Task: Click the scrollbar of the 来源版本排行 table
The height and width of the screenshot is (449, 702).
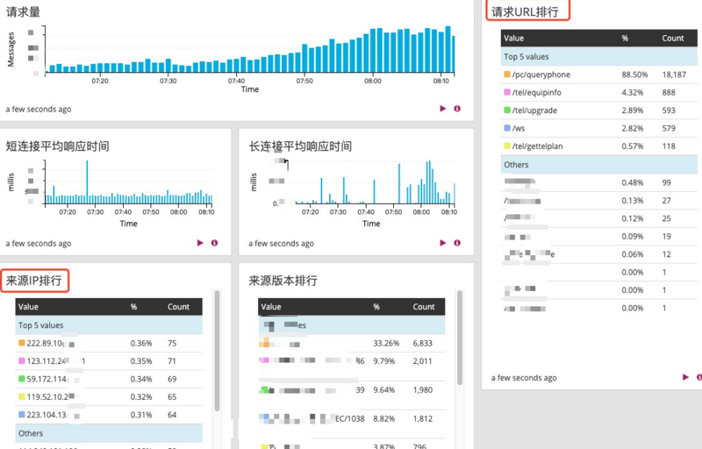Action: (460, 338)
